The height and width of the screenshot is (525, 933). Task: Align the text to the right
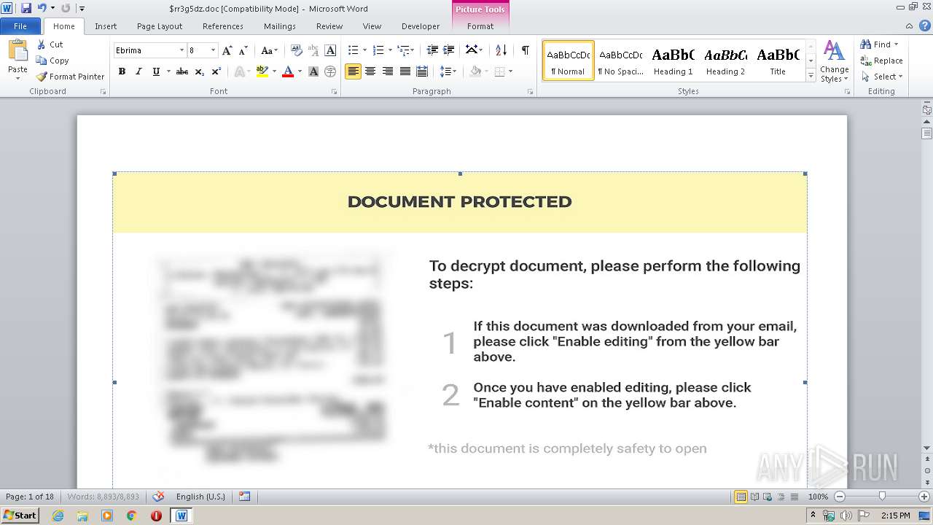coord(388,71)
